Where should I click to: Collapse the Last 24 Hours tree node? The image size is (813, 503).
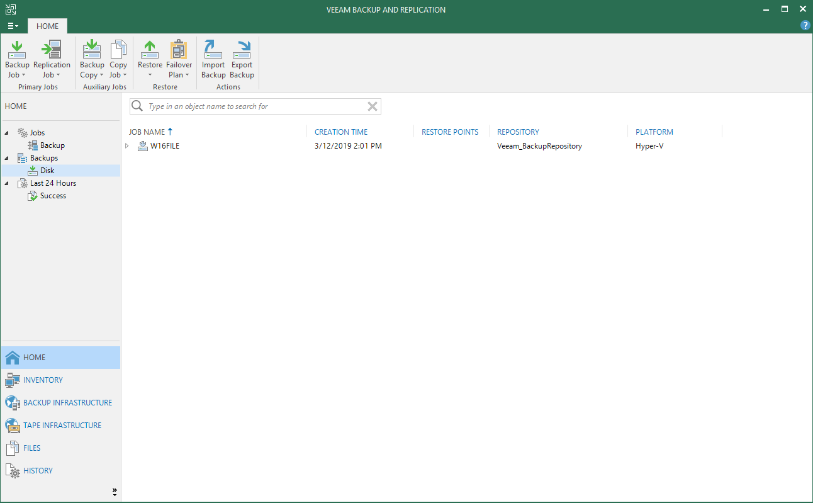click(x=7, y=183)
